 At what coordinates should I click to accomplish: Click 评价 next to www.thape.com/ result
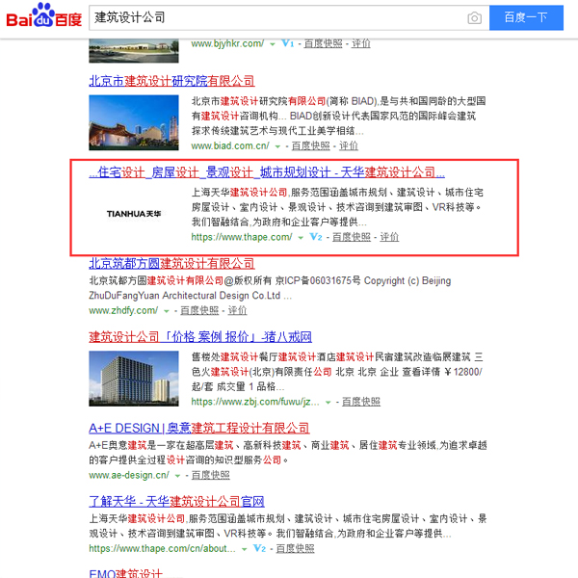389,237
